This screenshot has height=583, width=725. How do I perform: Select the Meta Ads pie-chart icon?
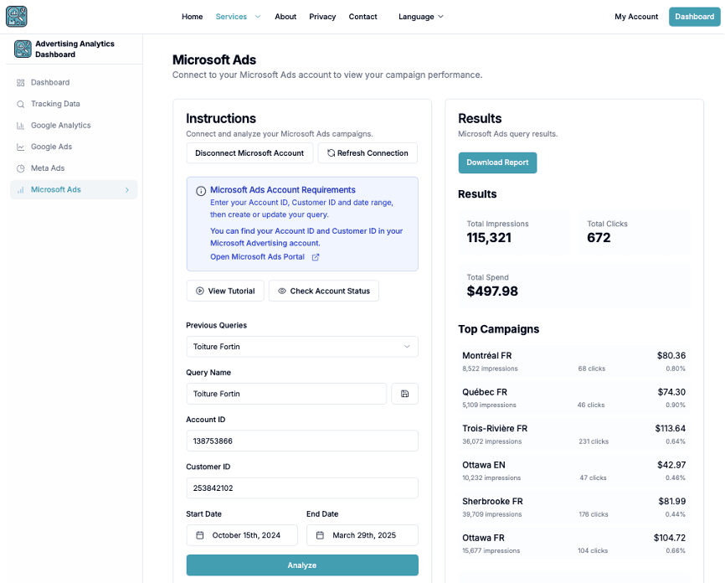[x=20, y=168]
